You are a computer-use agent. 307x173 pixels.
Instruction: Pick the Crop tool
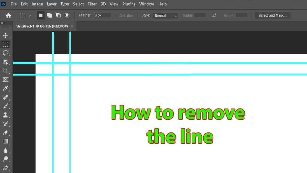click(5, 71)
